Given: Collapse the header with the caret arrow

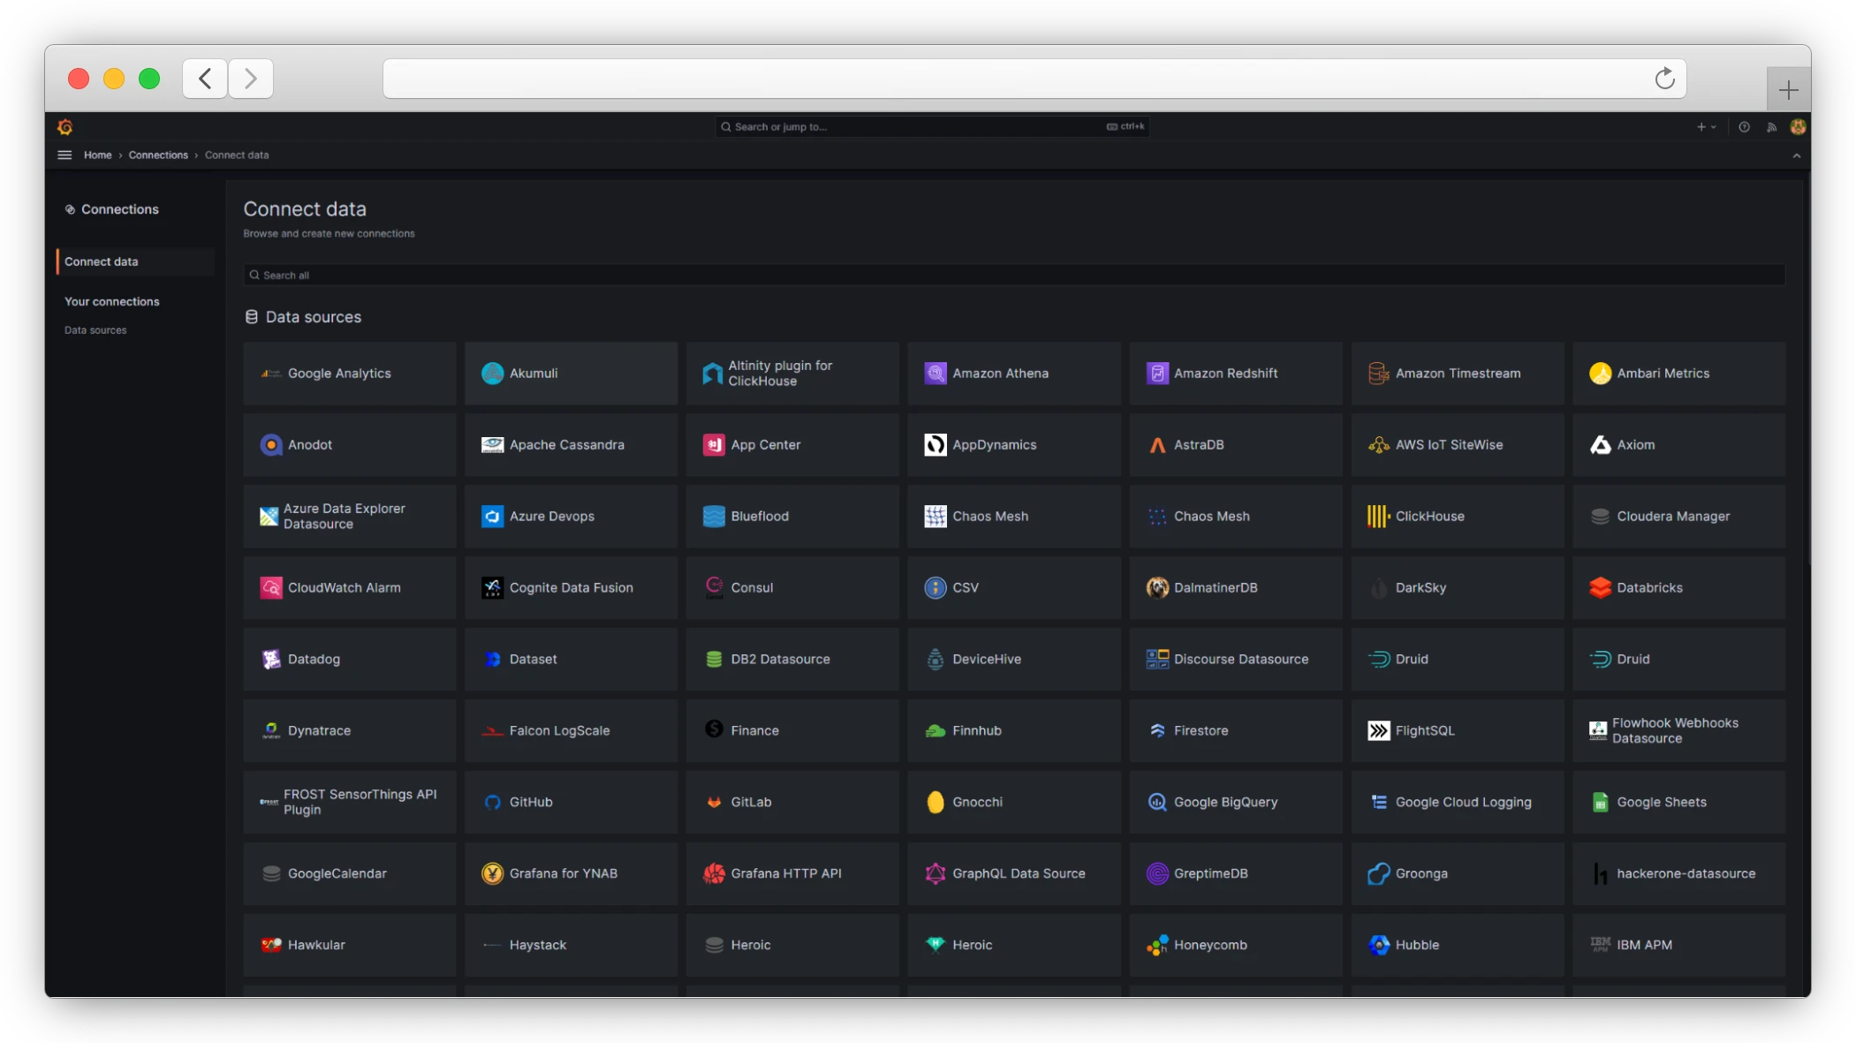Looking at the screenshot, I should coord(1796,155).
